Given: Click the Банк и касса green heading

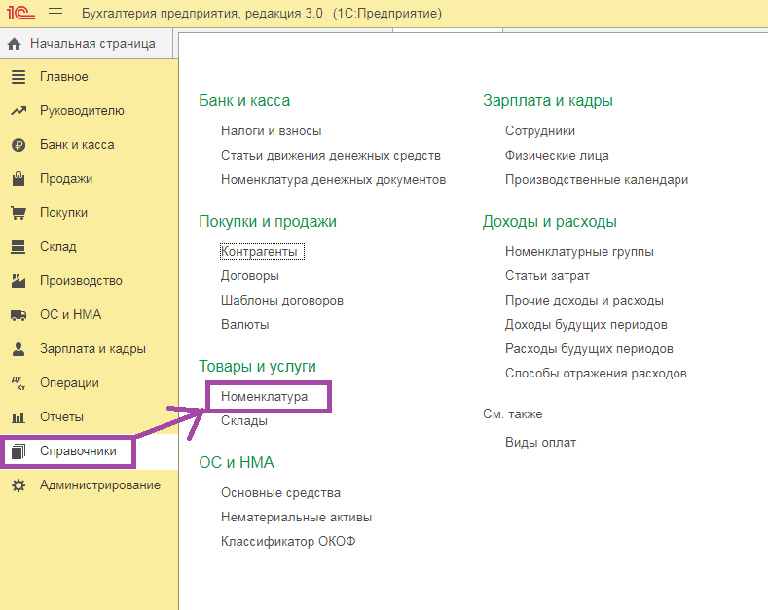Looking at the screenshot, I should point(244,101).
